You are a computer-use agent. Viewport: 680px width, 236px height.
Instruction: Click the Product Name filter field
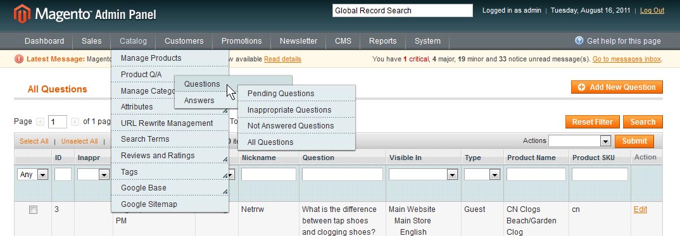click(536, 175)
